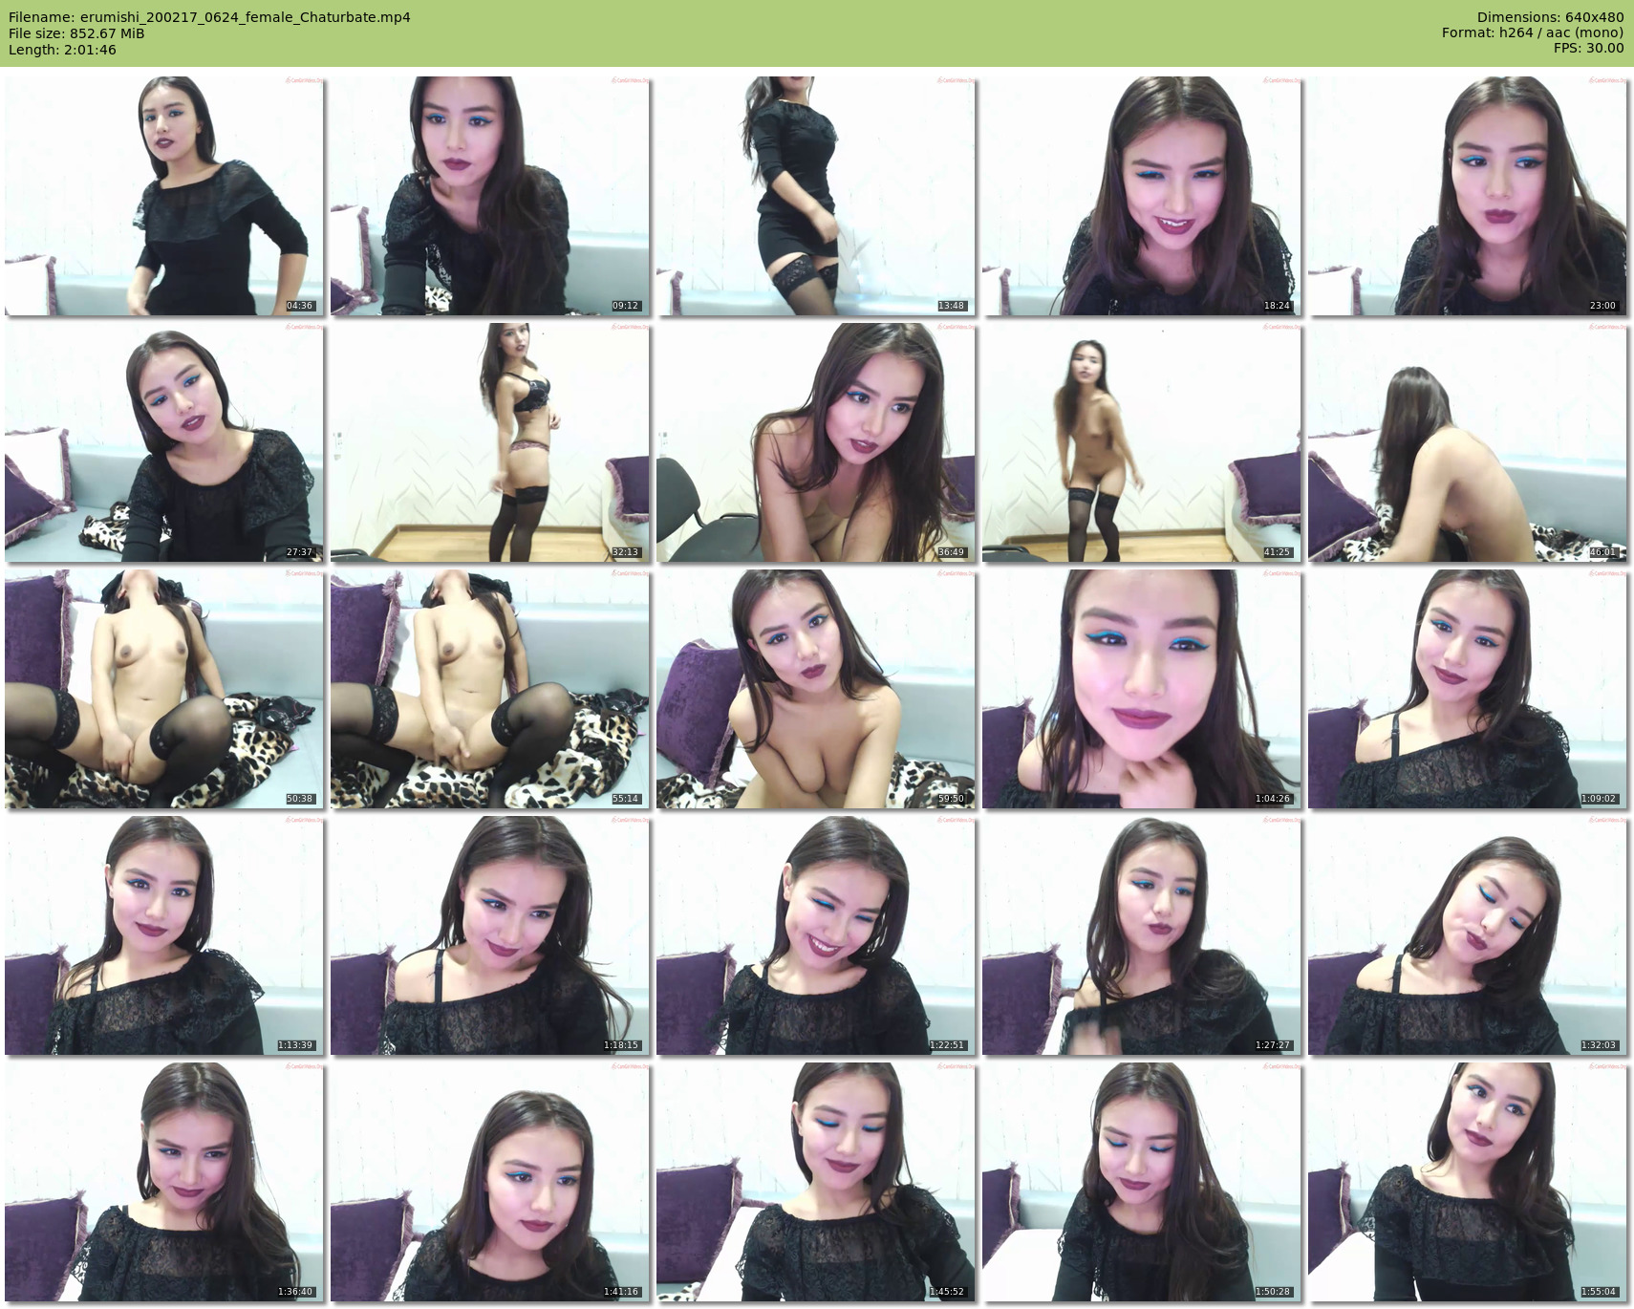1634x1309 pixels.
Task: Select the frame stamped 09:12
Action: [490, 196]
